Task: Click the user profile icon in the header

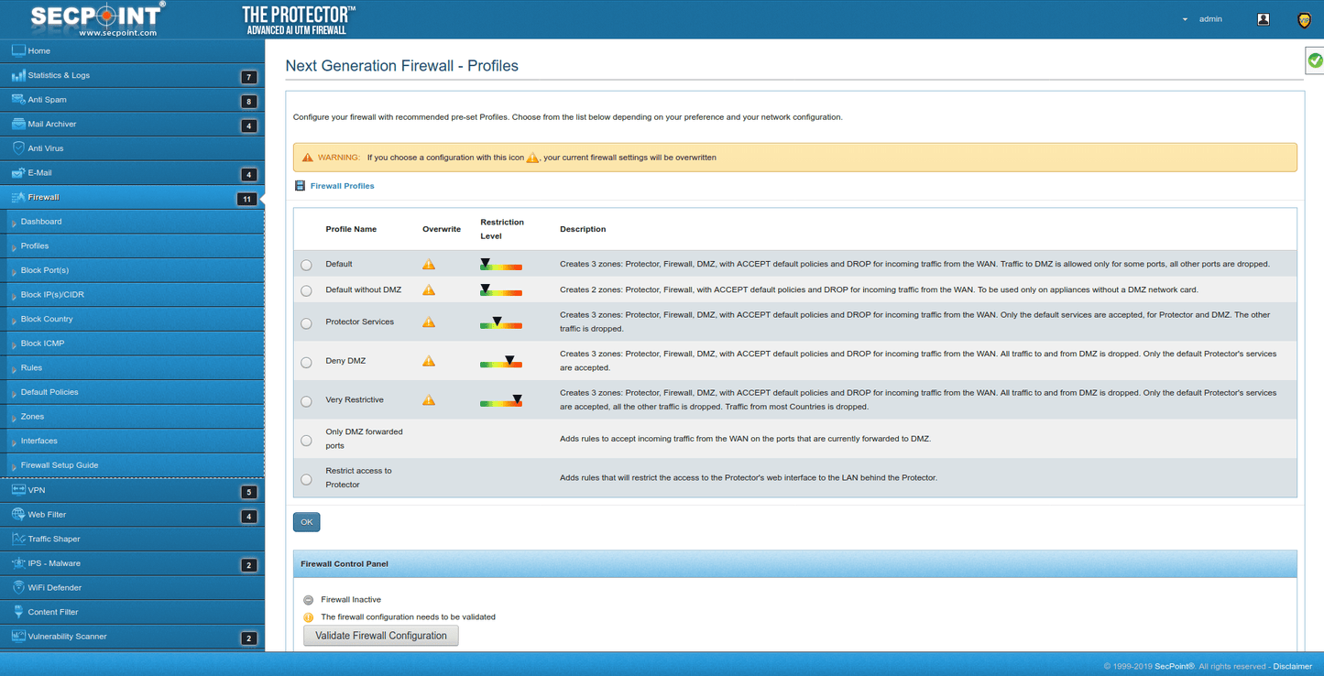Action: tap(1263, 18)
